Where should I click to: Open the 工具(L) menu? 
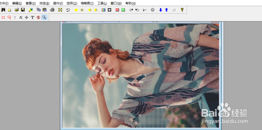click(x=102, y=3)
